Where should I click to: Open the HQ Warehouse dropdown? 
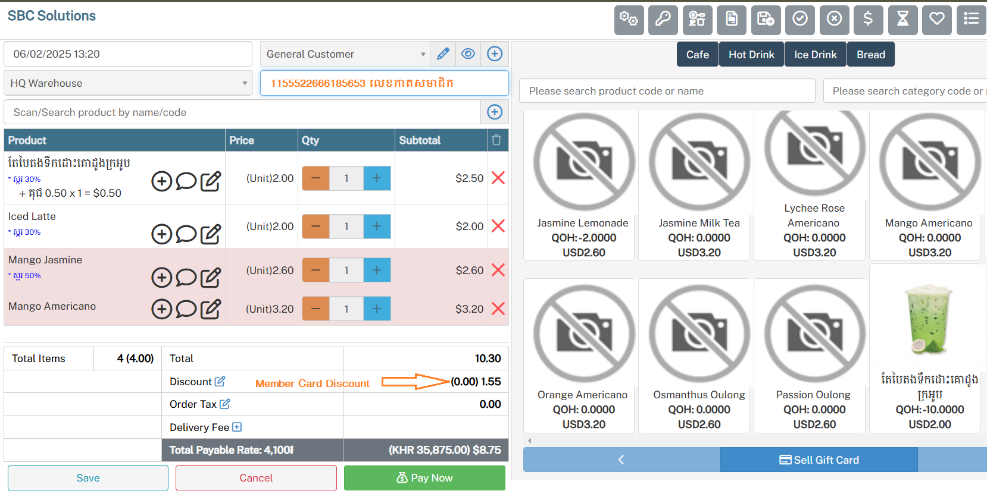click(128, 83)
